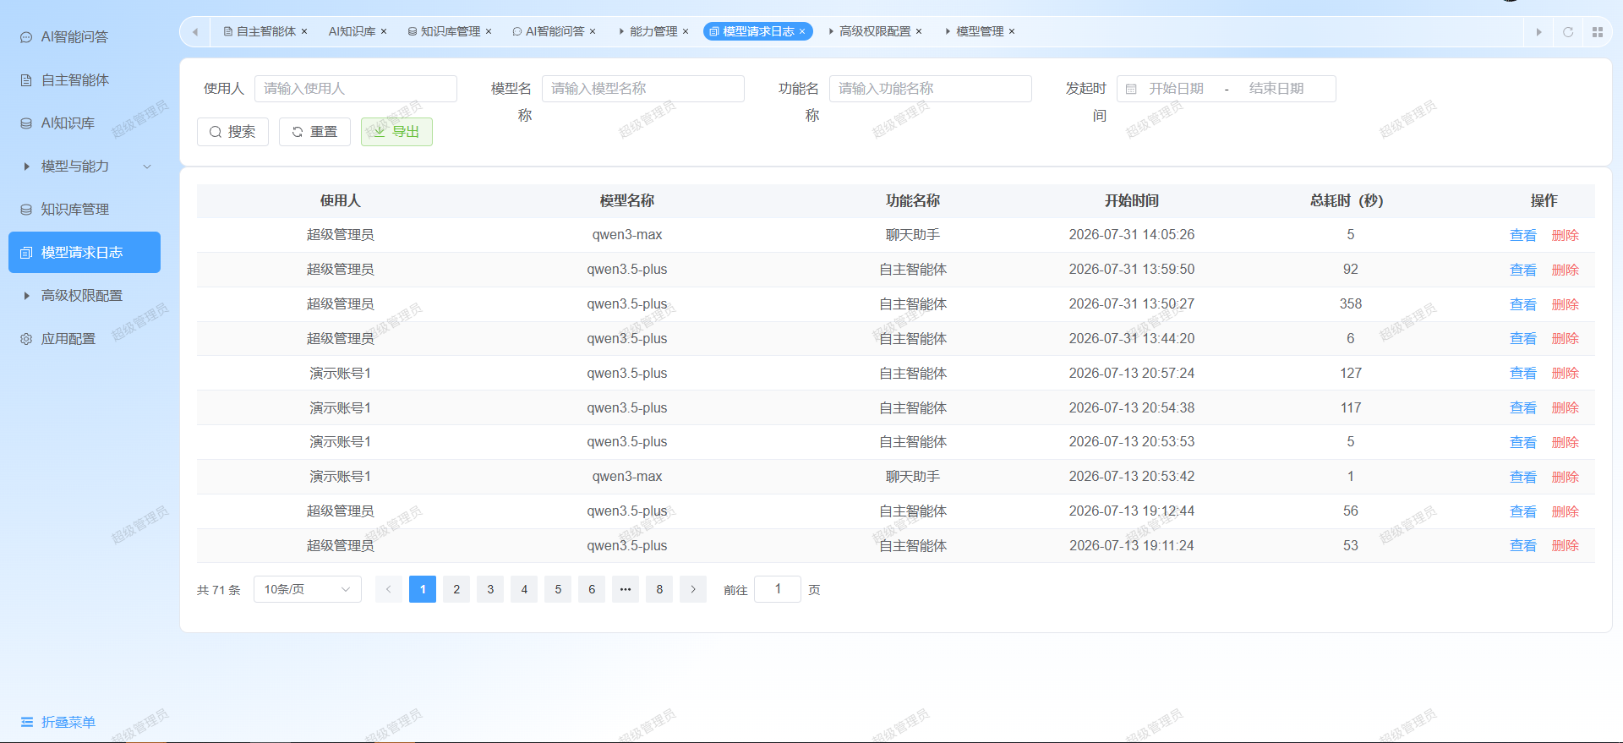Image resolution: width=1623 pixels, height=743 pixels.
Task: Click the pagination ellipsis to jump pages
Action: (x=626, y=589)
